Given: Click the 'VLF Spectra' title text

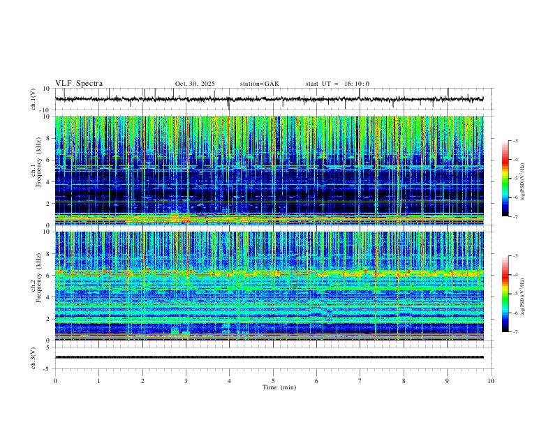Looking at the screenshot, I should (x=79, y=84).
